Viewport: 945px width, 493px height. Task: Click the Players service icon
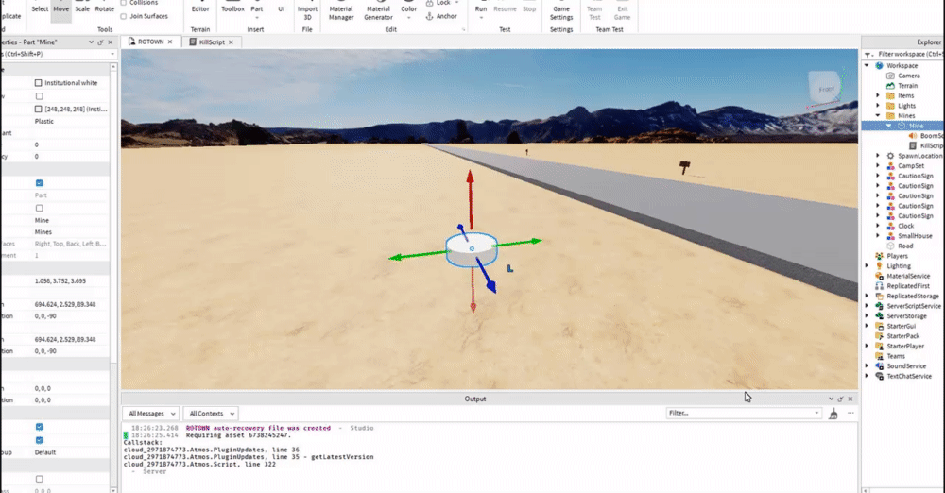[x=879, y=256]
